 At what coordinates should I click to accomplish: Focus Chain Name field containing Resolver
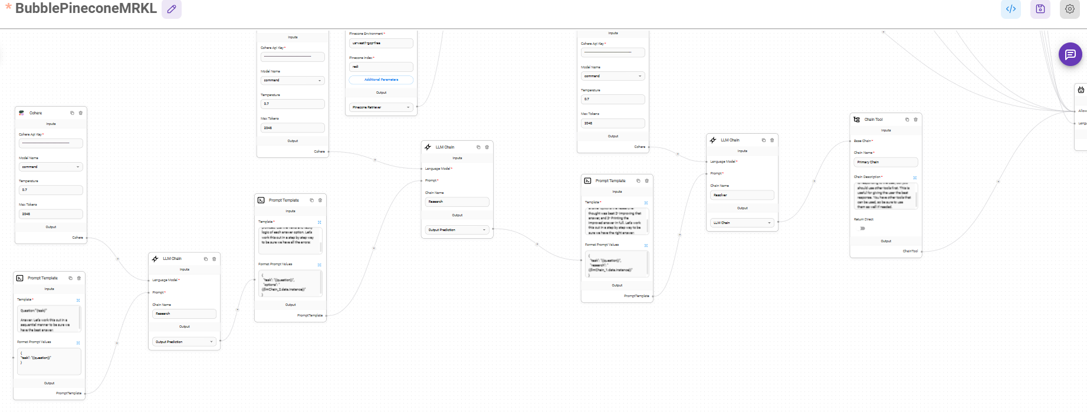point(742,195)
